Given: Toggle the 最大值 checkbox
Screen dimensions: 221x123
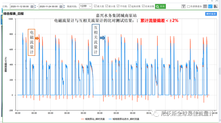Looking at the screenshot, I should pyautogui.click(x=95, y=6).
